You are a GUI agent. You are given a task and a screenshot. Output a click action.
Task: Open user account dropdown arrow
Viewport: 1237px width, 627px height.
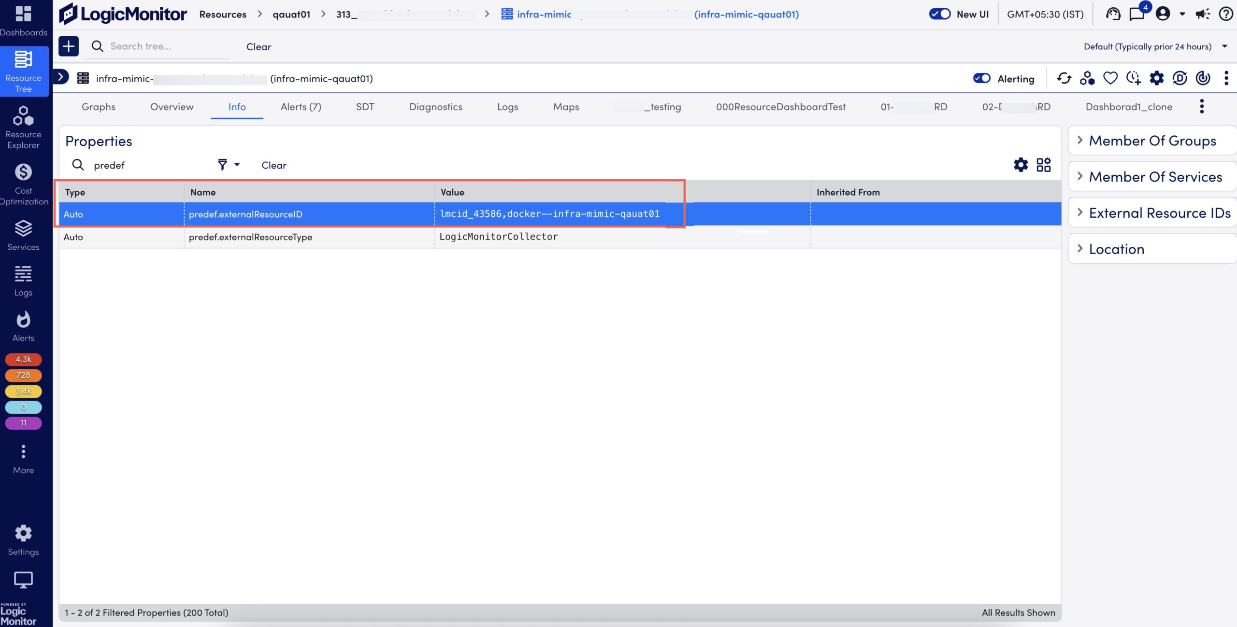coord(1182,14)
